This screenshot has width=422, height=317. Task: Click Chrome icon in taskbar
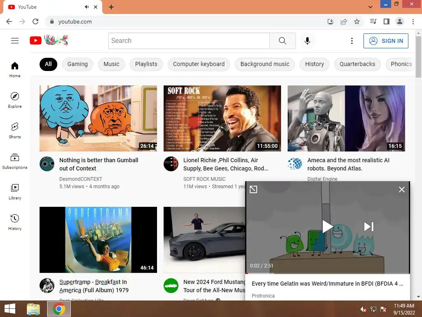coord(59,309)
